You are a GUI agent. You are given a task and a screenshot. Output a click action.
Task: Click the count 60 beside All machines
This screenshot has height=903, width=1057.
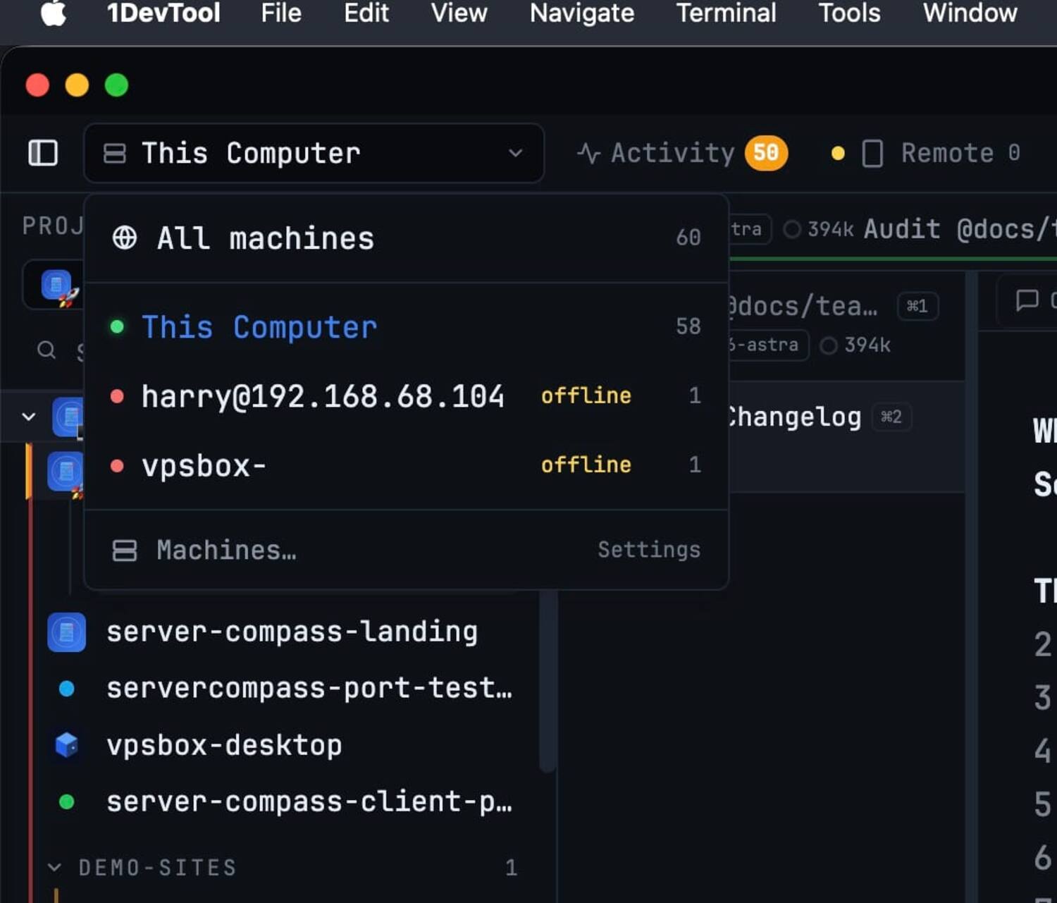point(688,238)
